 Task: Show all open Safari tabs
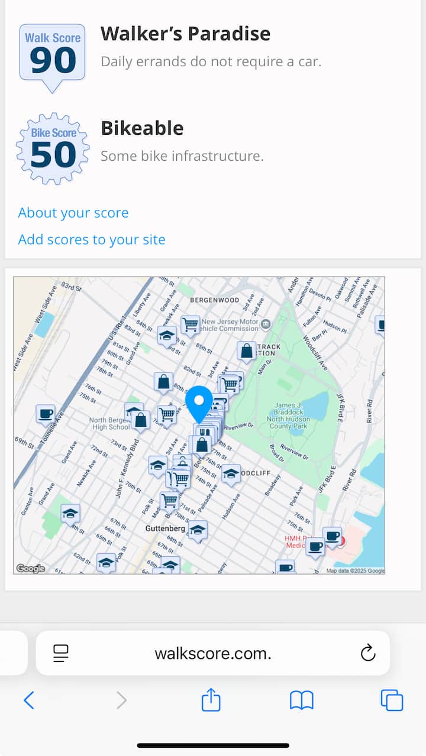click(x=392, y=701)
